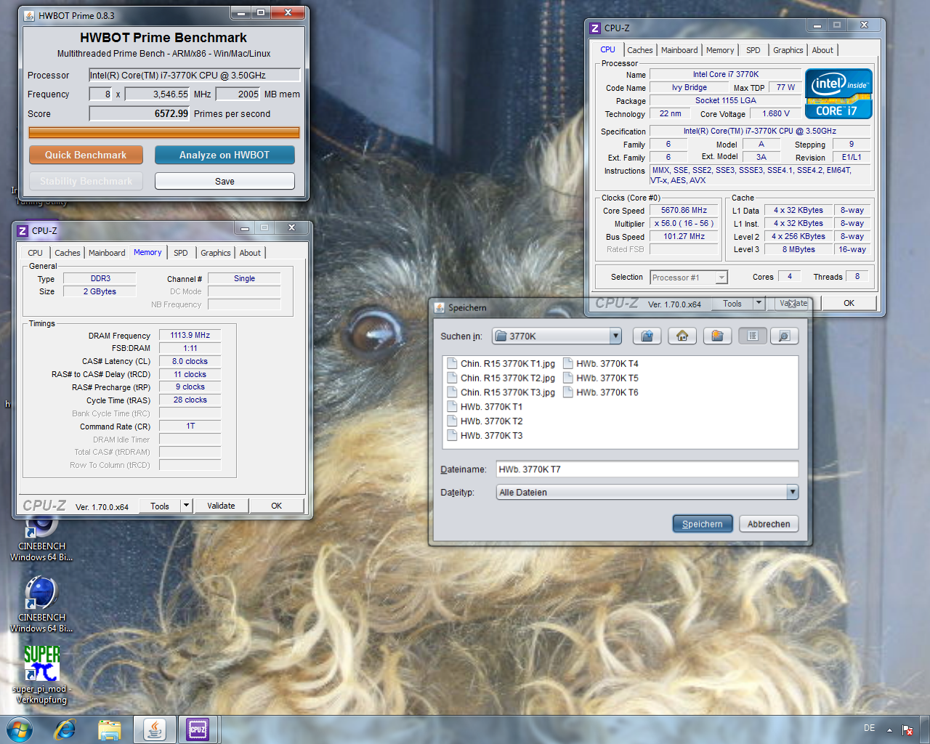The image size is (930, 744).
Task: Click OK in CPU-Z CPU window
Action: pos(849,304)
